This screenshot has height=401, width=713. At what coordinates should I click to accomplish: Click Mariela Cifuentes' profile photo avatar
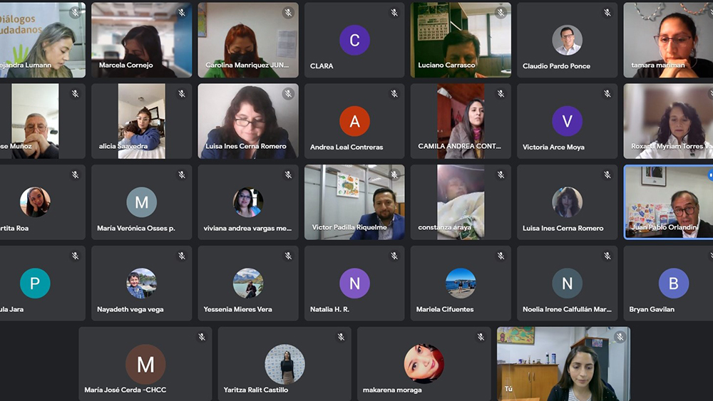(x=461, y=283)
